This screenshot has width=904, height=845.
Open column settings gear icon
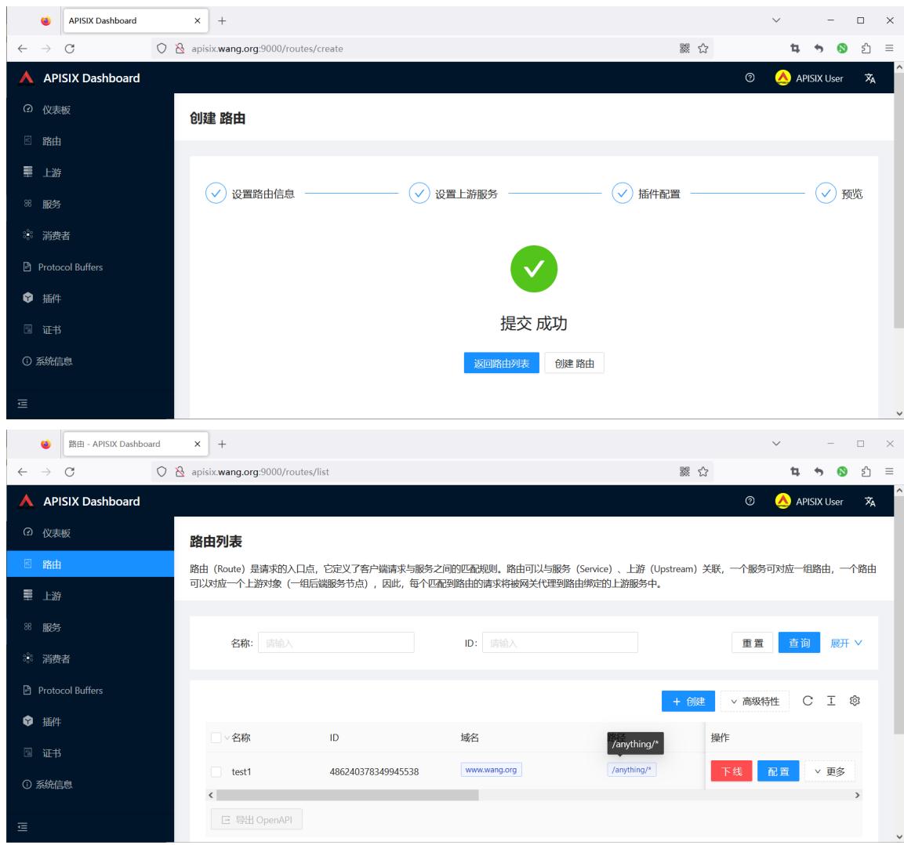(855, 700)
